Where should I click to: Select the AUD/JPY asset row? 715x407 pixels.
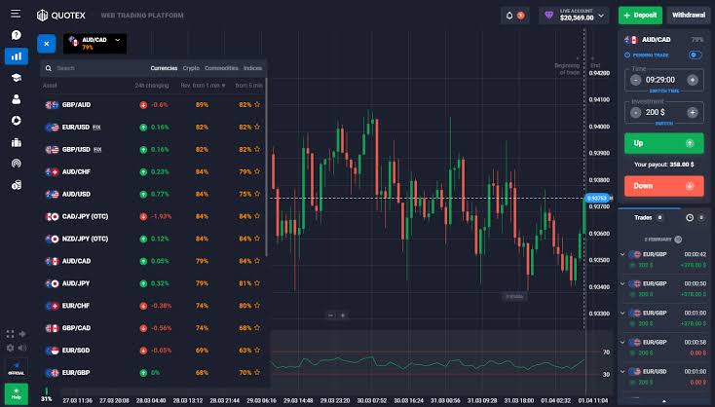[x=153, y=283]
